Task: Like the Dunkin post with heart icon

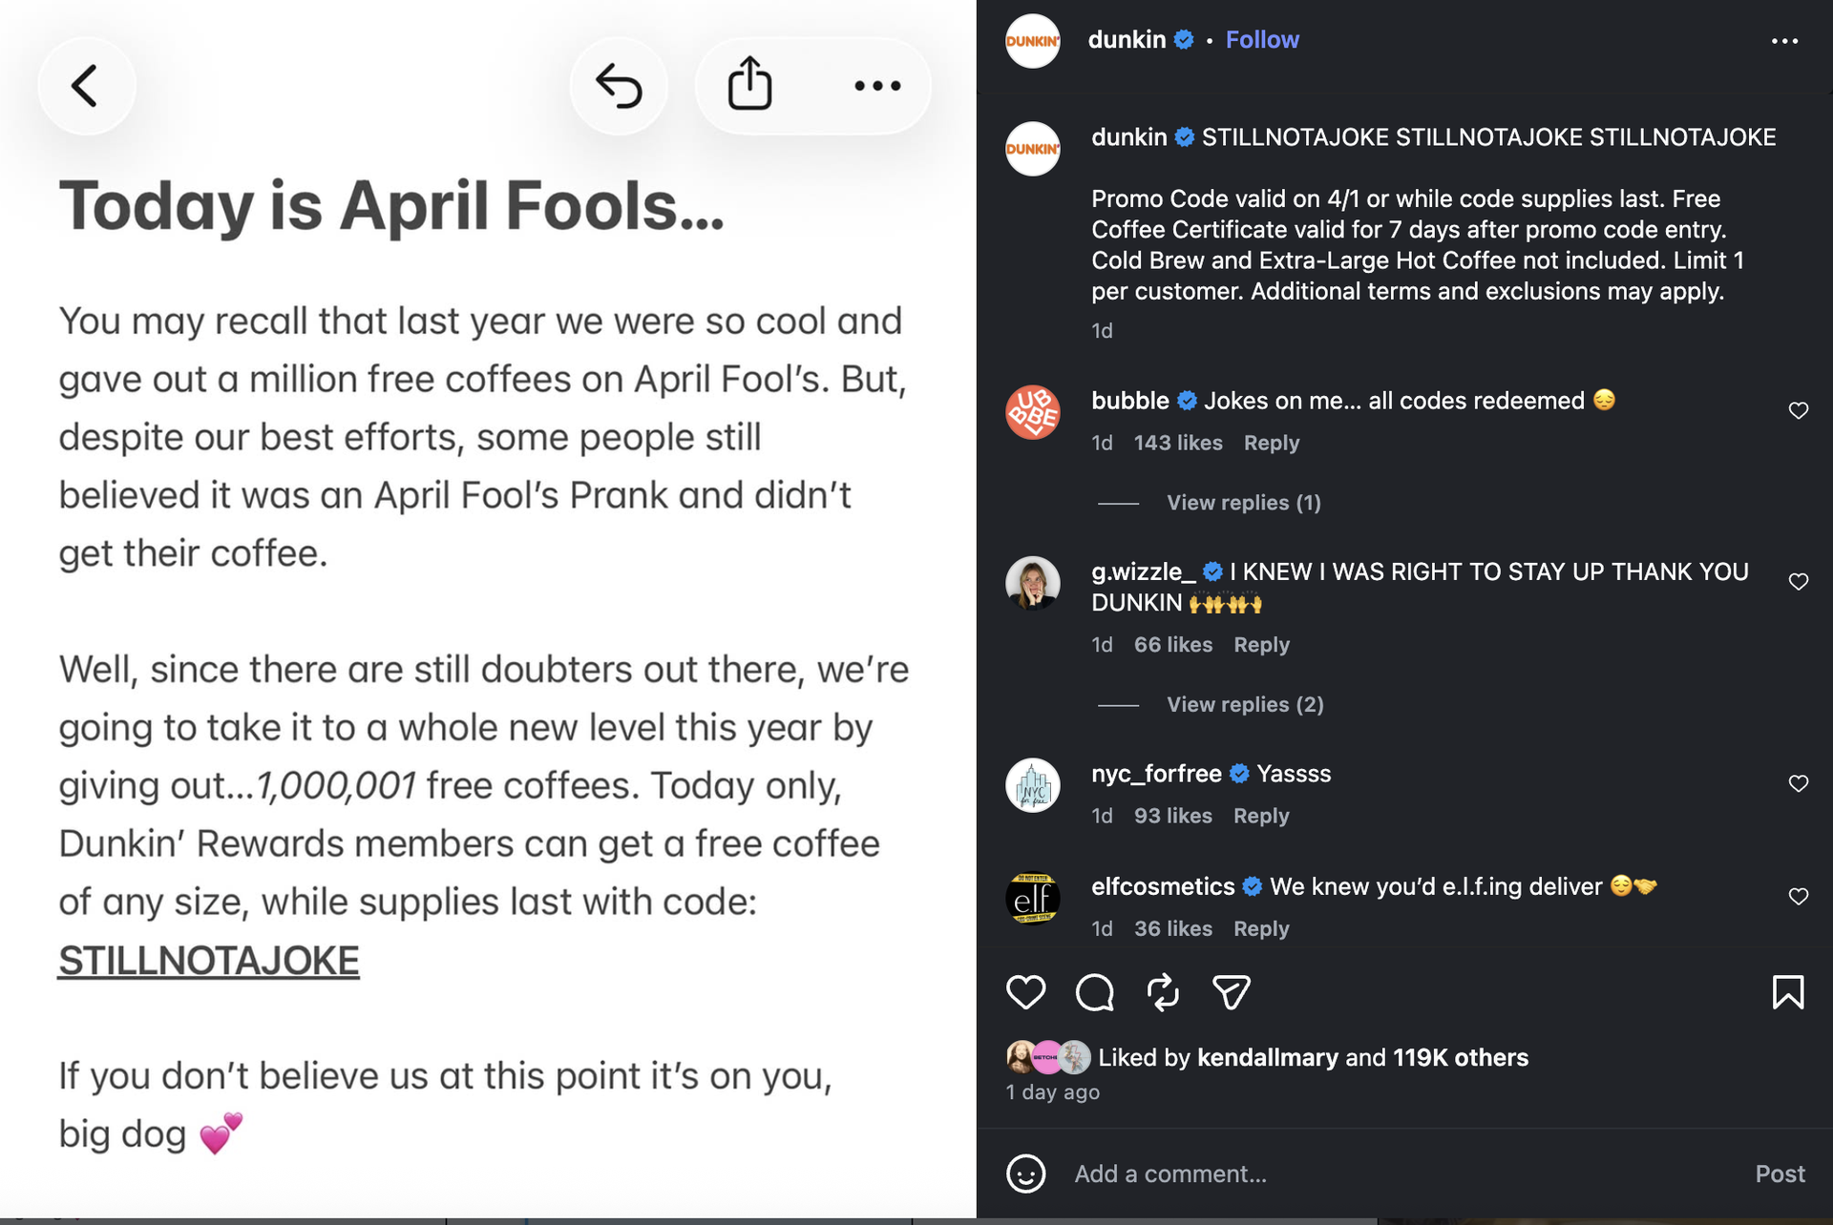Action: [1026, 992]
